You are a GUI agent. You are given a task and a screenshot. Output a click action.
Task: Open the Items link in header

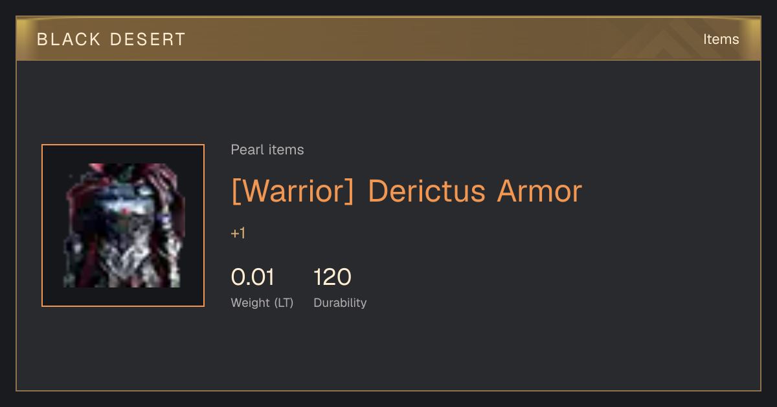(721, 39)
